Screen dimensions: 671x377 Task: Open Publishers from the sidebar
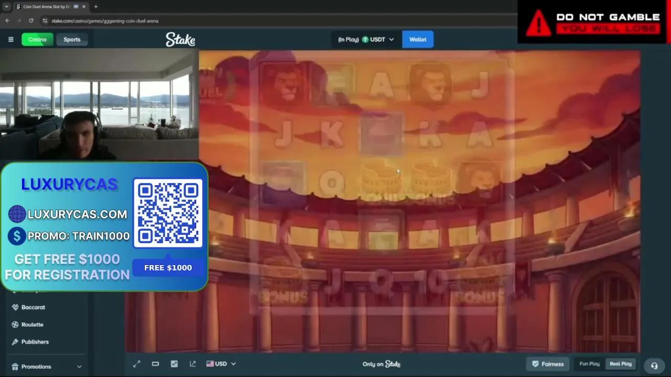point(35,342)
